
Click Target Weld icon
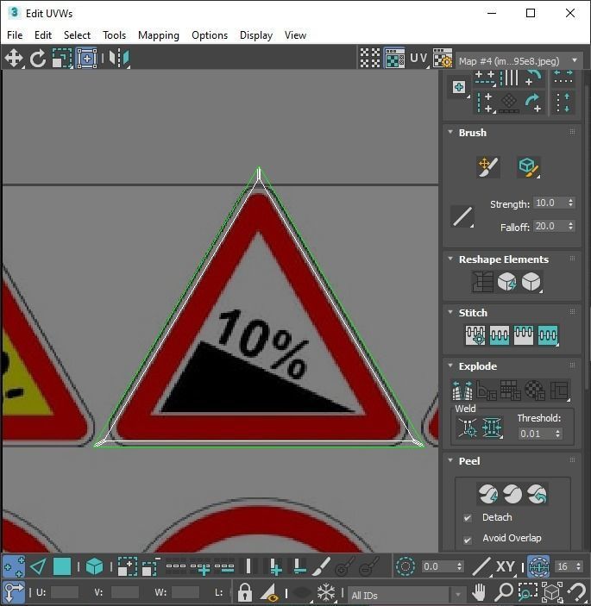point(468,428)
